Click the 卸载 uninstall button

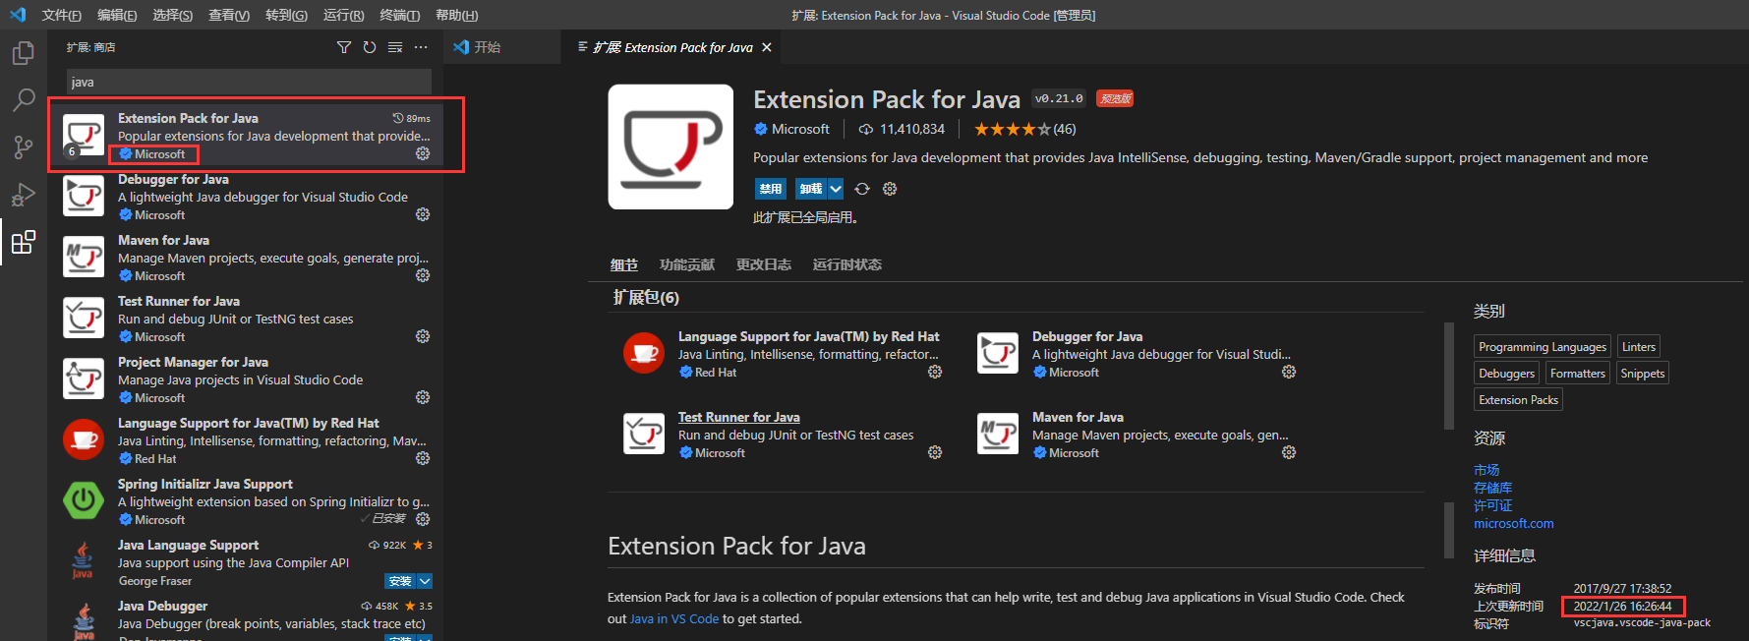coord(811,189)
